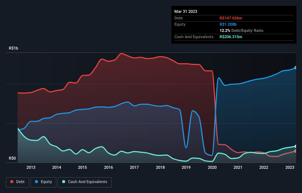
Task: Click the R$1.208b equity value
Action: click(228, 24)
